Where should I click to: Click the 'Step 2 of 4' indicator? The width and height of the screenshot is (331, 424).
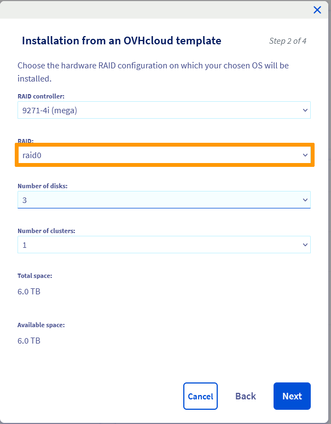coord(288,41)
